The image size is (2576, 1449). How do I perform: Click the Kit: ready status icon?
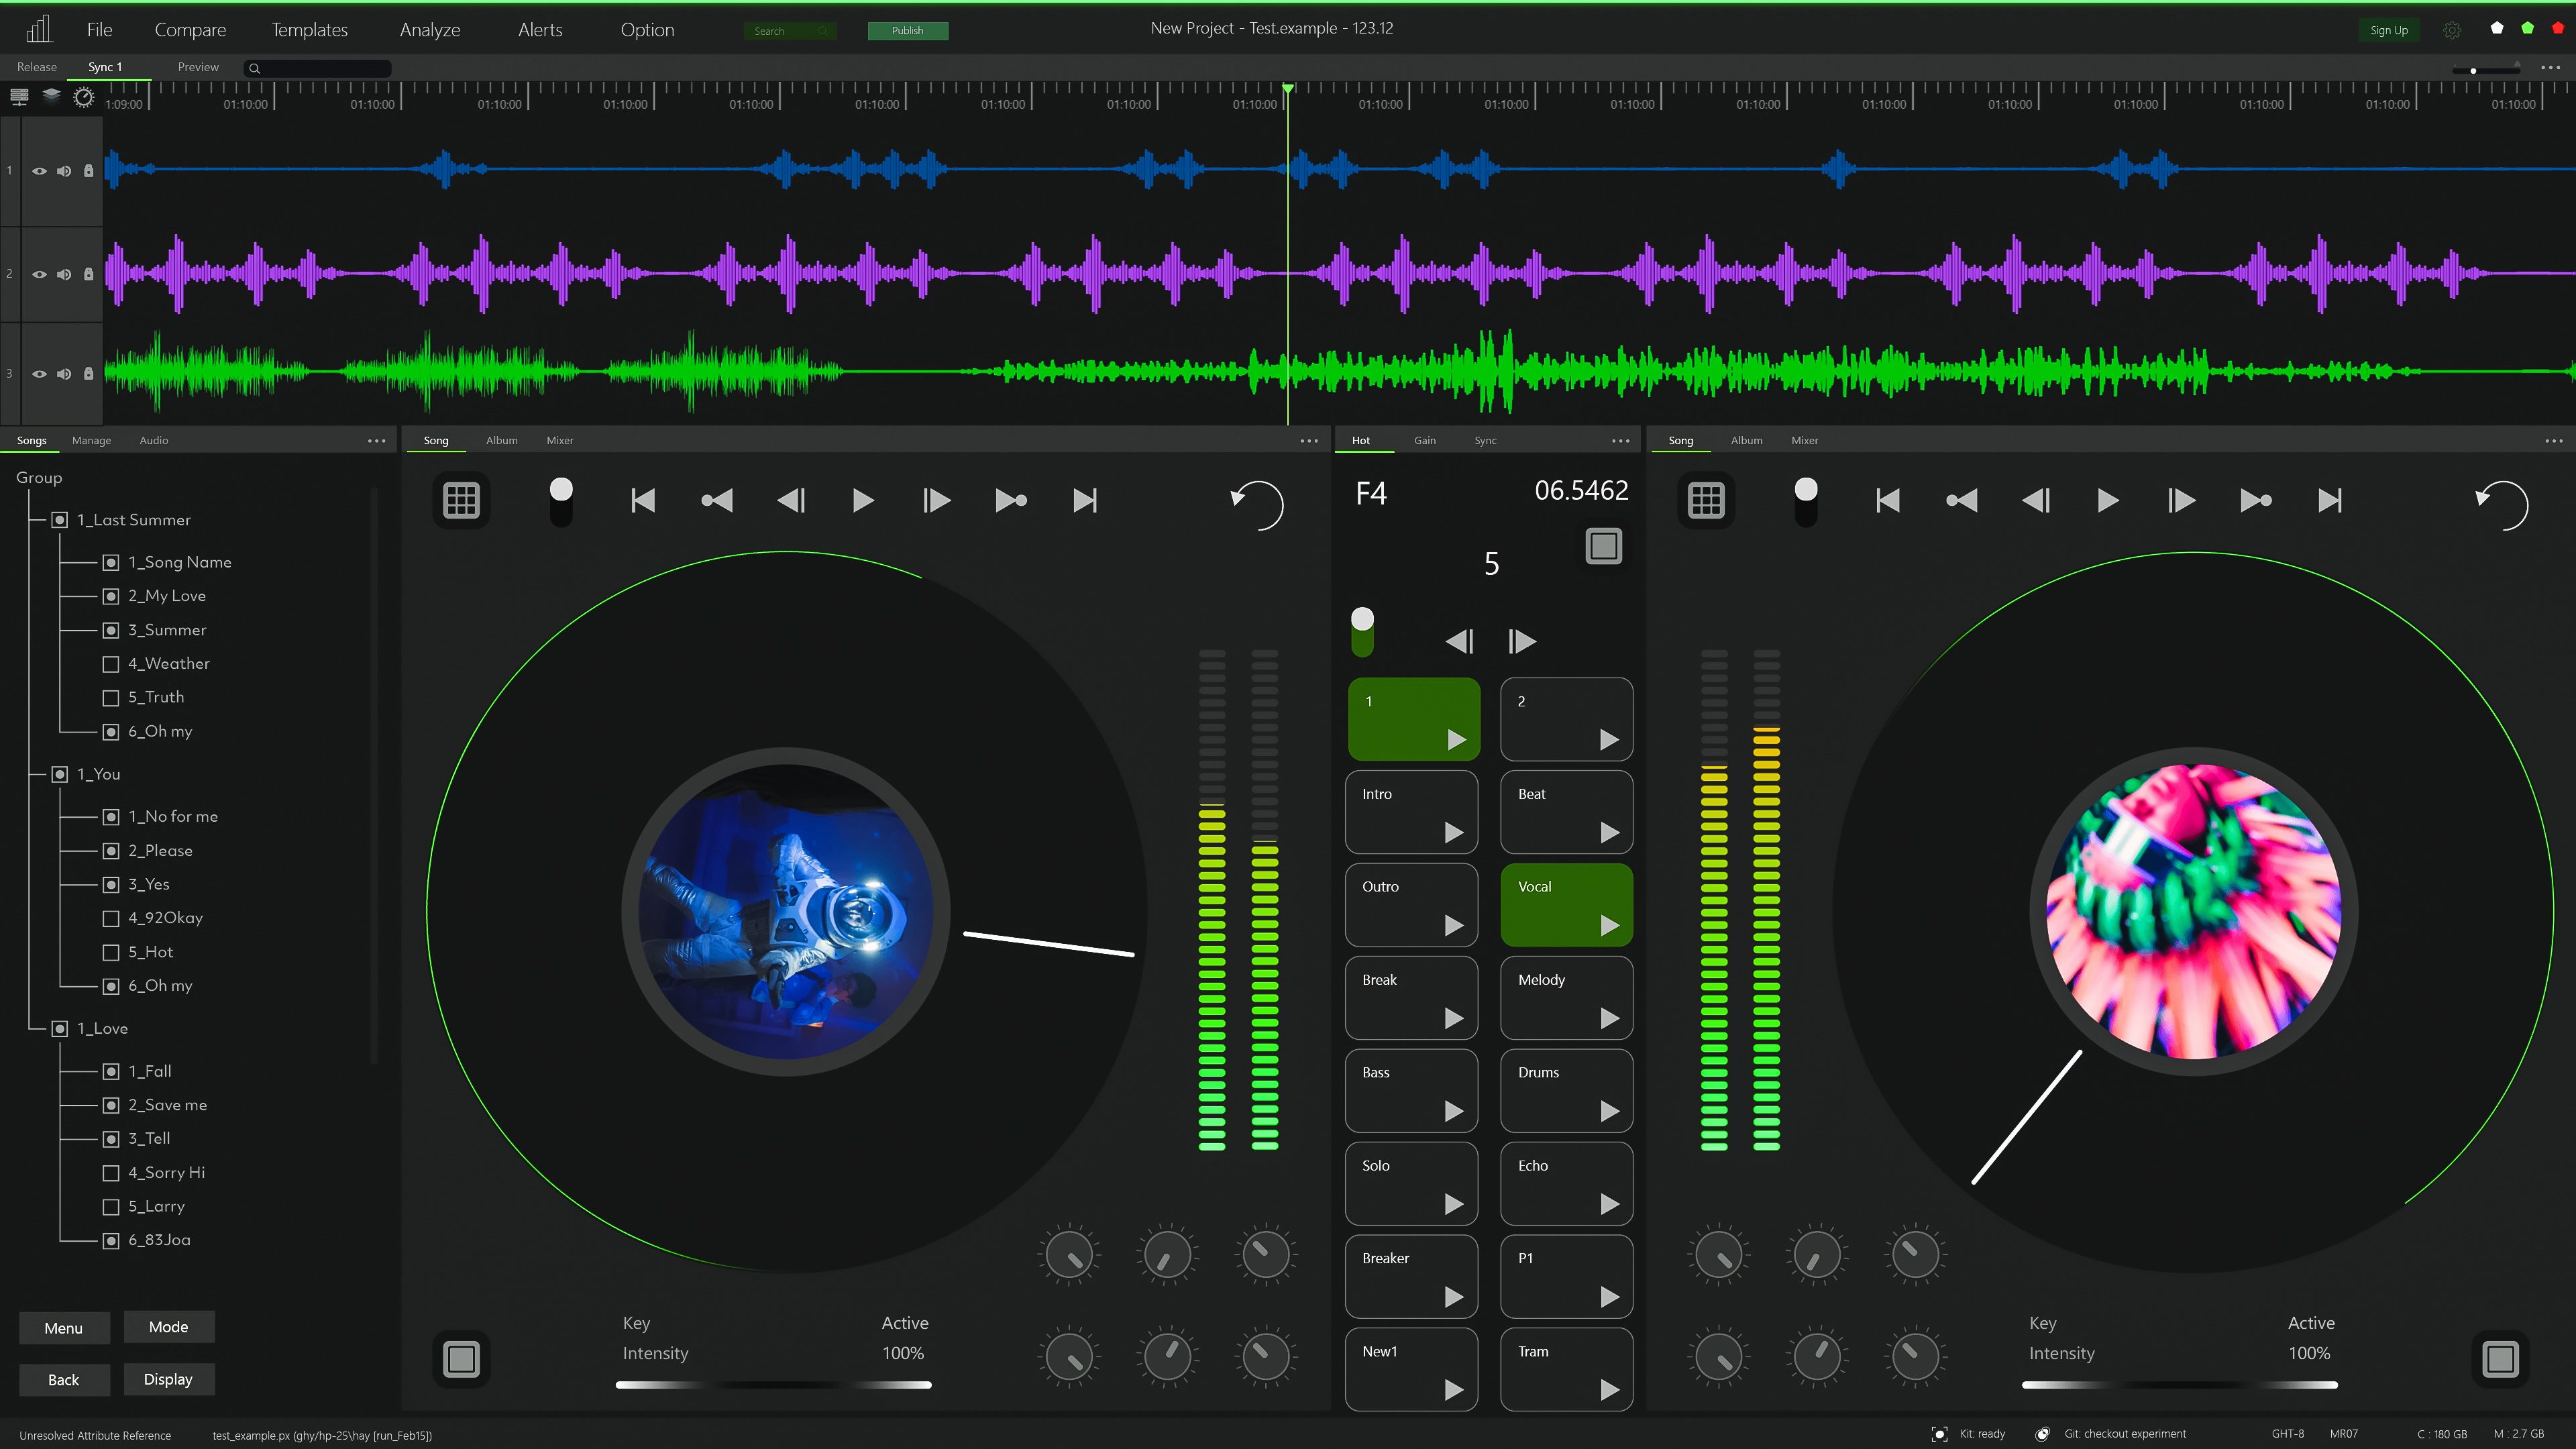(1941, 1434)
